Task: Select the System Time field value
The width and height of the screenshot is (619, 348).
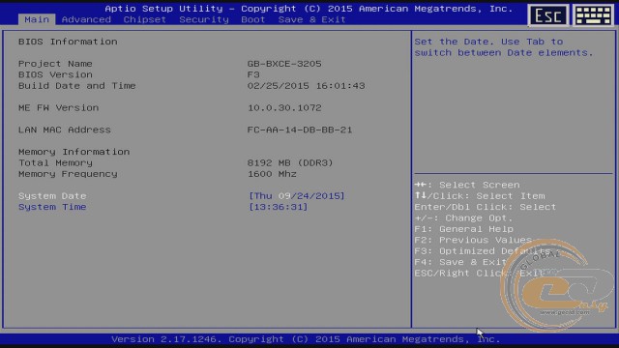Action: point(278,207)
